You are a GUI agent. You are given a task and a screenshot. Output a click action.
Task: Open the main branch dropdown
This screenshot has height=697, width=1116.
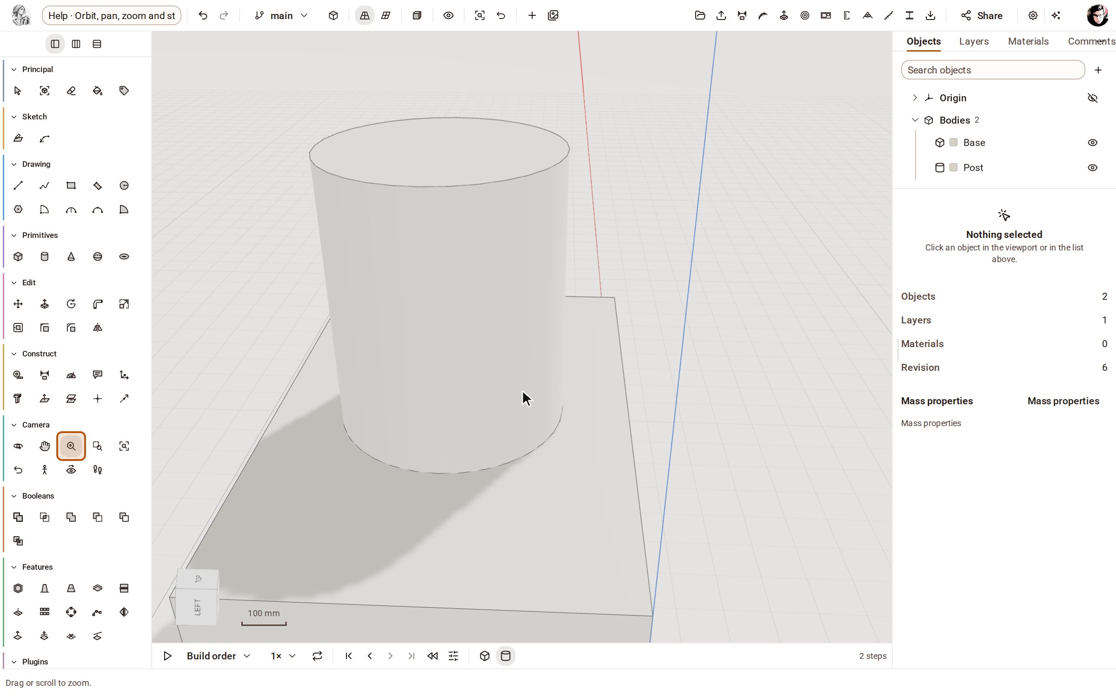tap(281, 15)
